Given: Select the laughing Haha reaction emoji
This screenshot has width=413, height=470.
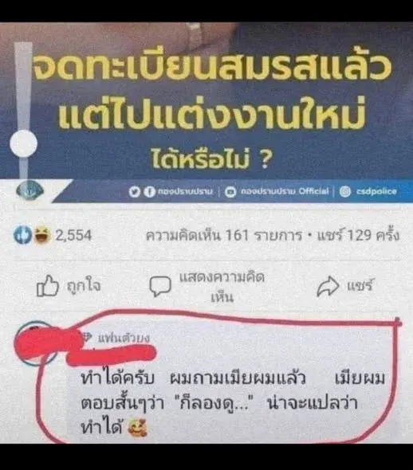Looking at the screenshot, I should click(x=41, y=235).
